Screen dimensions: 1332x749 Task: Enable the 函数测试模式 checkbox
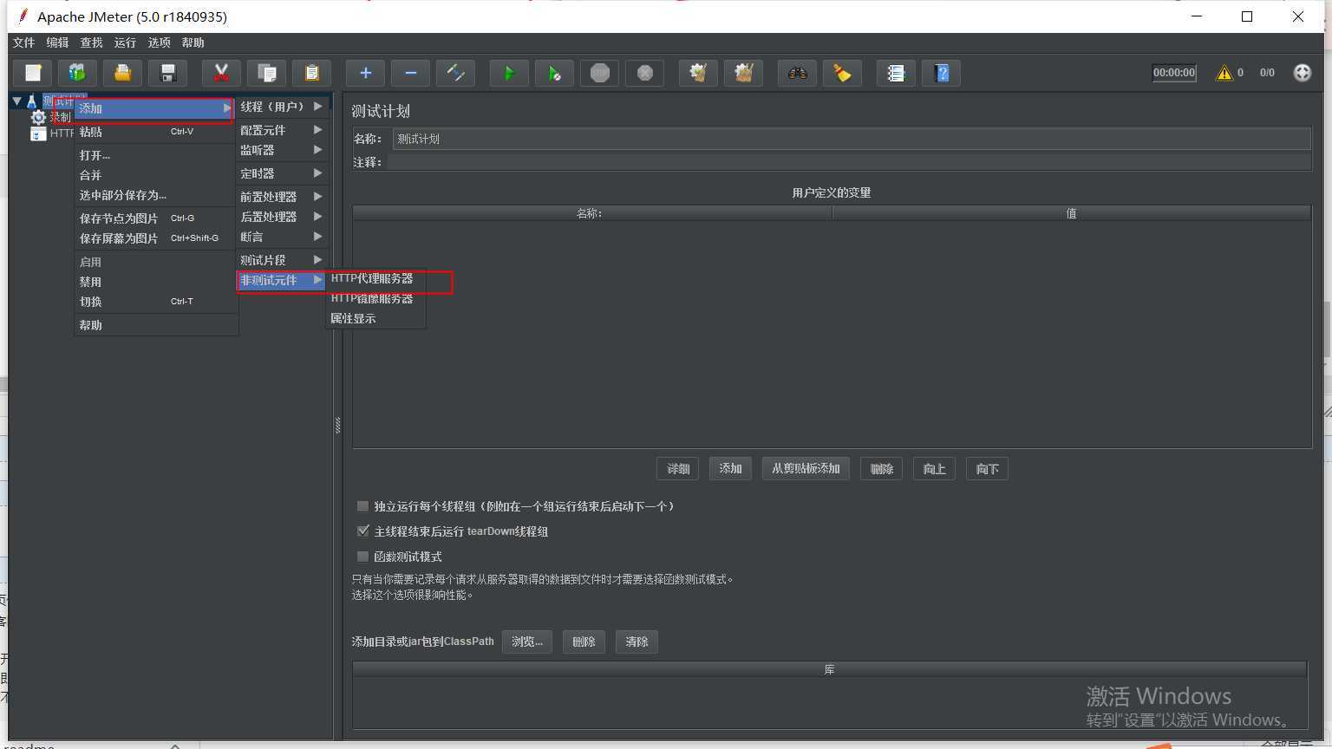[x=362, y=557]
